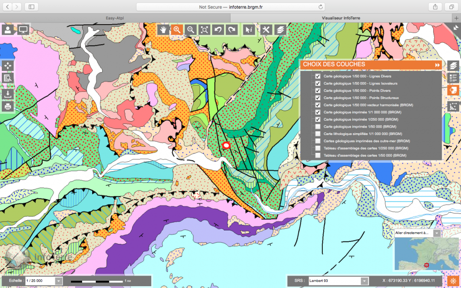Open the measurement tools icon

266,29
